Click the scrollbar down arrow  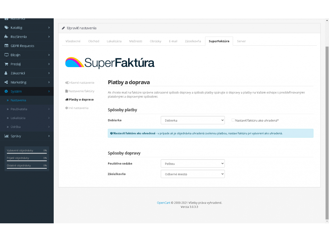point(327,222)
